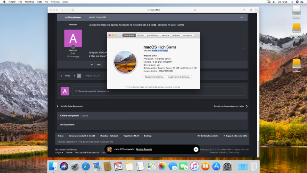Click Aggiornamento Software button

(179, 77)
